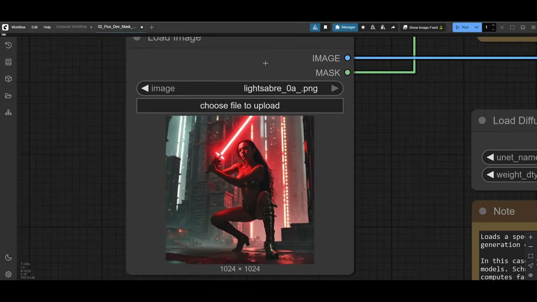Open the model library cube icon

coord(8,79)
